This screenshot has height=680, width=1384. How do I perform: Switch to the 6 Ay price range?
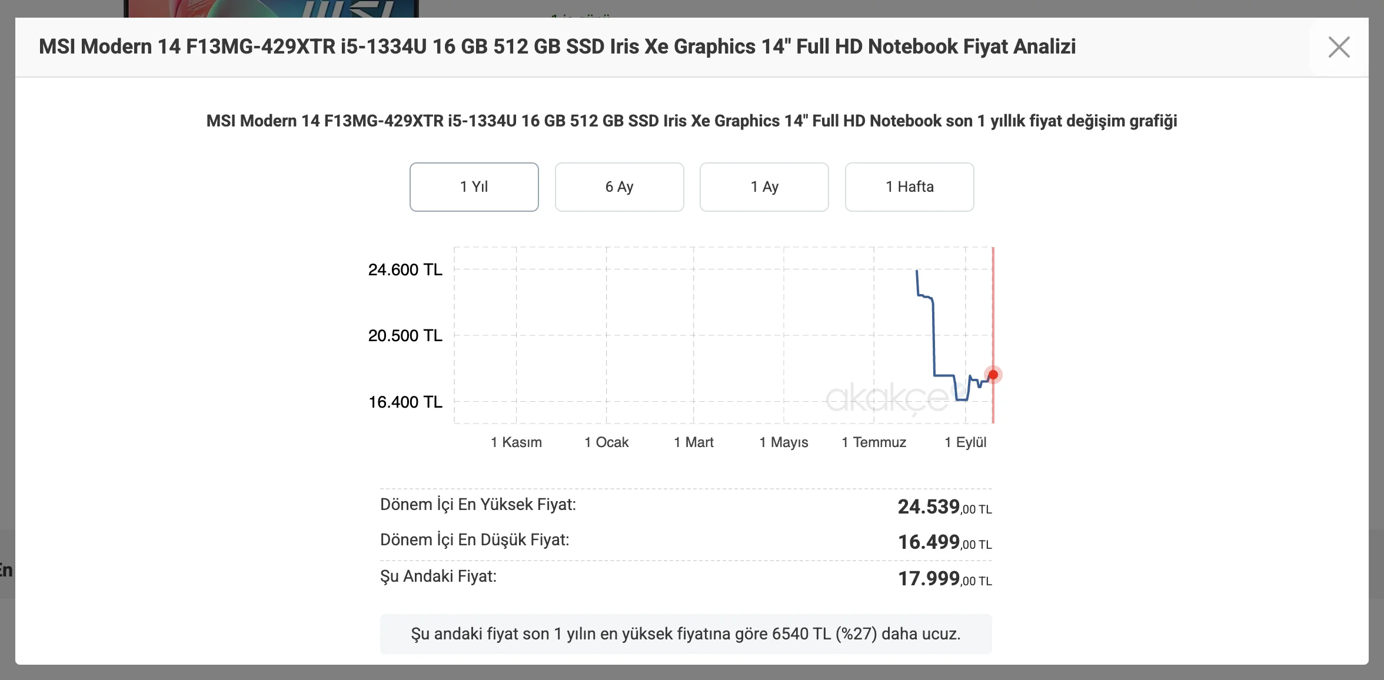coord(619,187)
